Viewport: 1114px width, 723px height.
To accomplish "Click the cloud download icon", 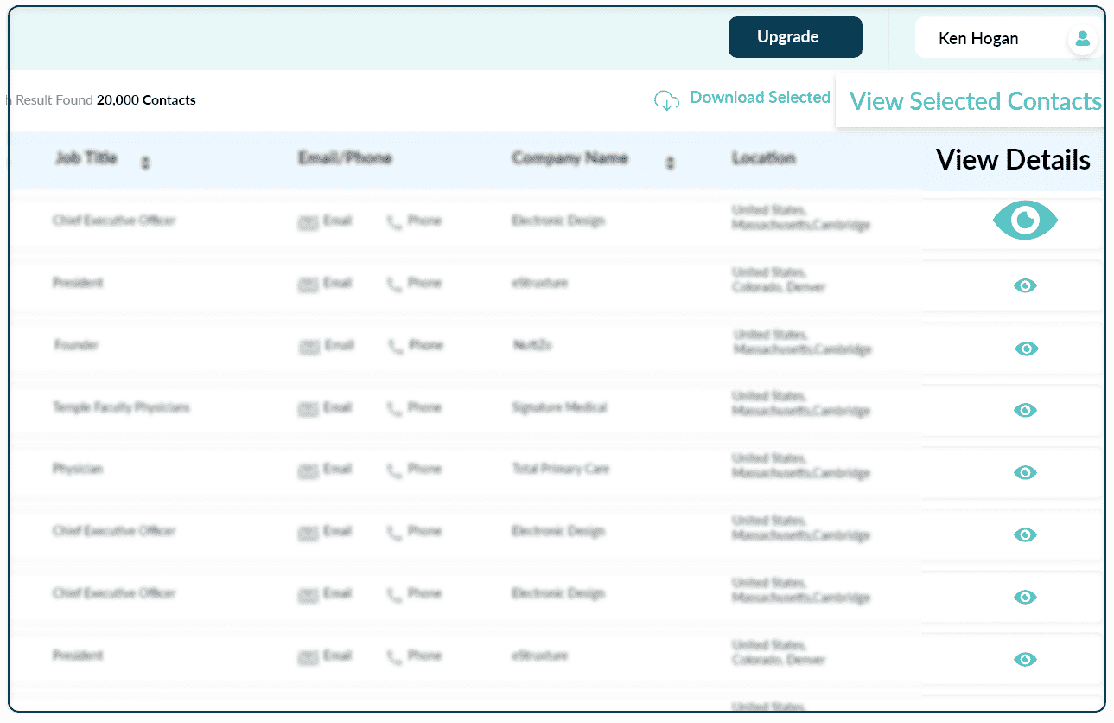I will (x=666, y=100).
